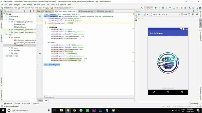Open Photoshop from Windows taskbar
This screenshot has width=202, height=113.
click(100, 110)
